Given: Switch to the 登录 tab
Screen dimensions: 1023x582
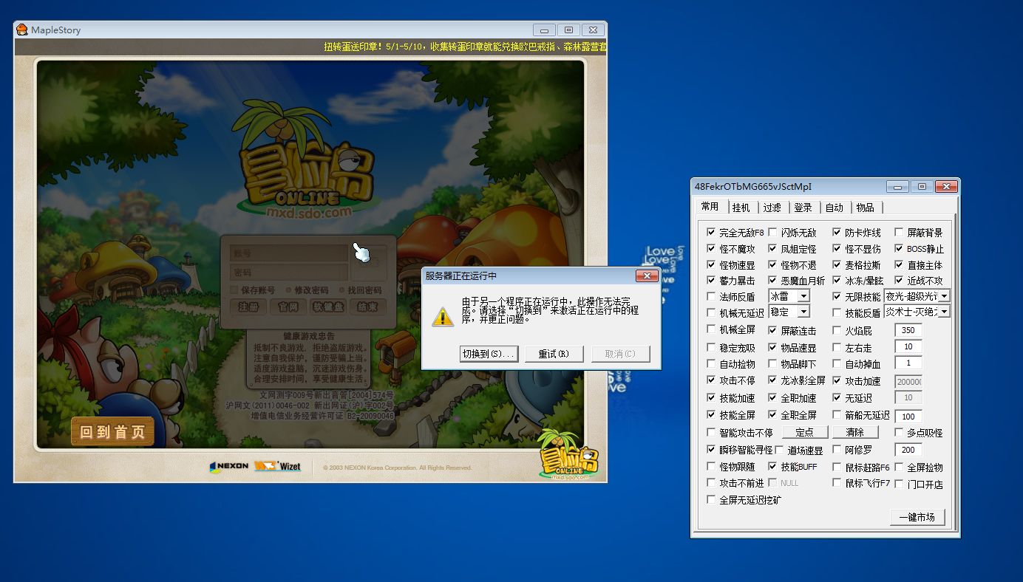Looking at the screenshot, I should pyautogui.click(x=803, y=208).
